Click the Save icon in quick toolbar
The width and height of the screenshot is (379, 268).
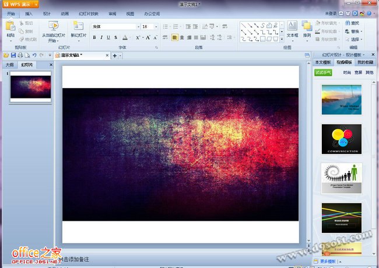[13, 55]
